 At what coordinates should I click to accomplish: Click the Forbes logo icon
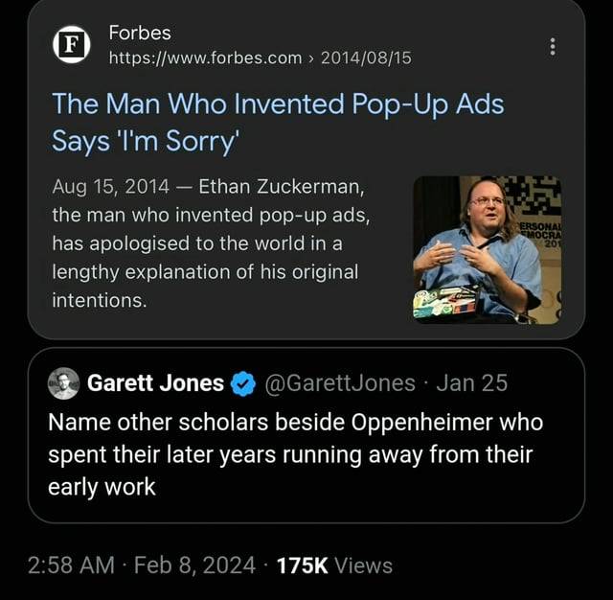click(71, 45)
